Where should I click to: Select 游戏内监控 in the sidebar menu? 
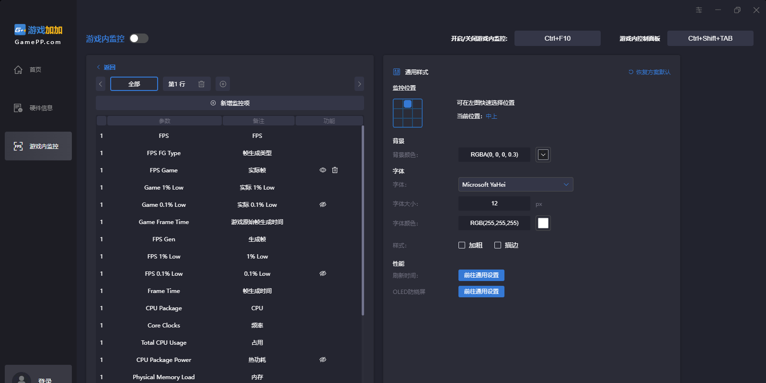38,146
